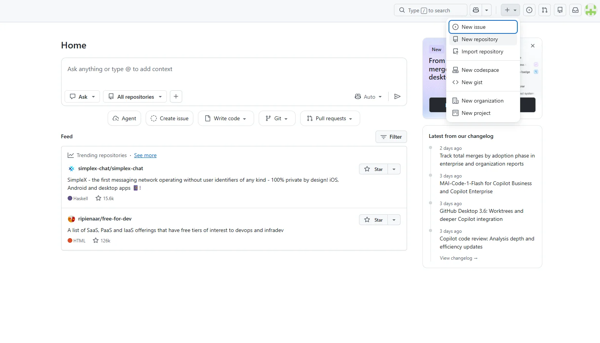Expand the Git dropdown button

(x=277, y=118)
